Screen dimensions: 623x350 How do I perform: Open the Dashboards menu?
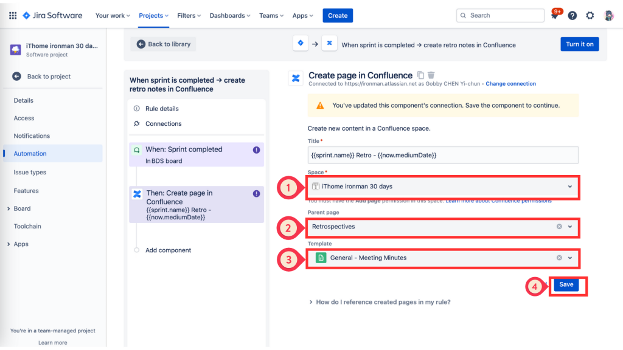coord(229,15)
